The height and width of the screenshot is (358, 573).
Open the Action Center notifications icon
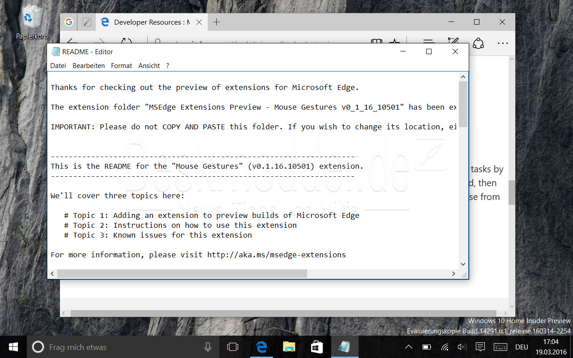pos(480,347)
